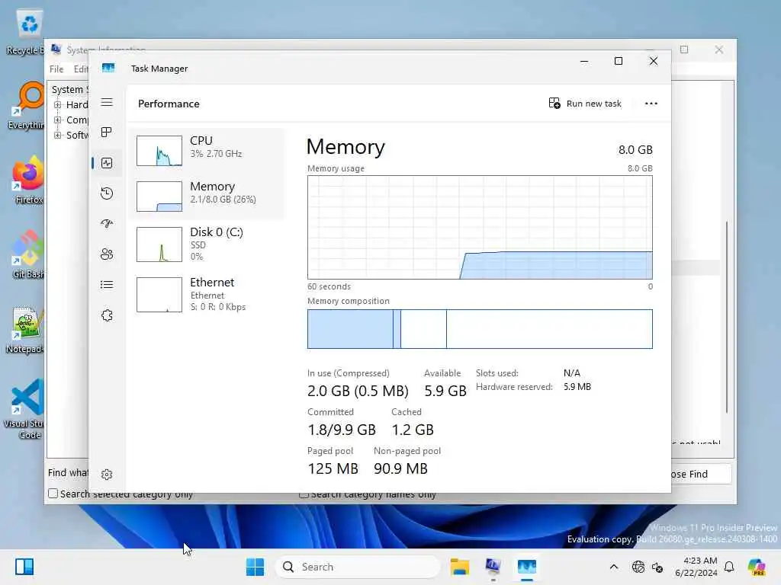
Task: Open the Task Manager hamburger navigation menu
Action: (x=107, y=103)
